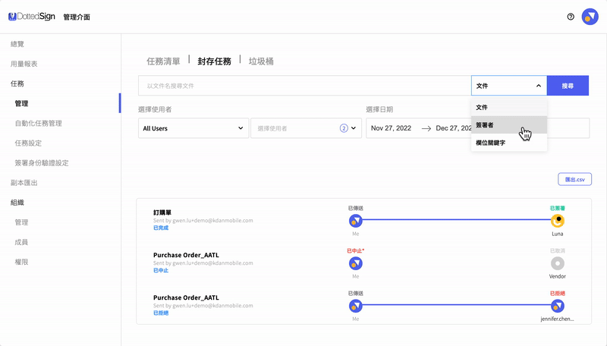Viewport: 607px width, 346px height.
Task: Select 欄位關鍵字 option in dropdown list
Action: tap(508, 143)
